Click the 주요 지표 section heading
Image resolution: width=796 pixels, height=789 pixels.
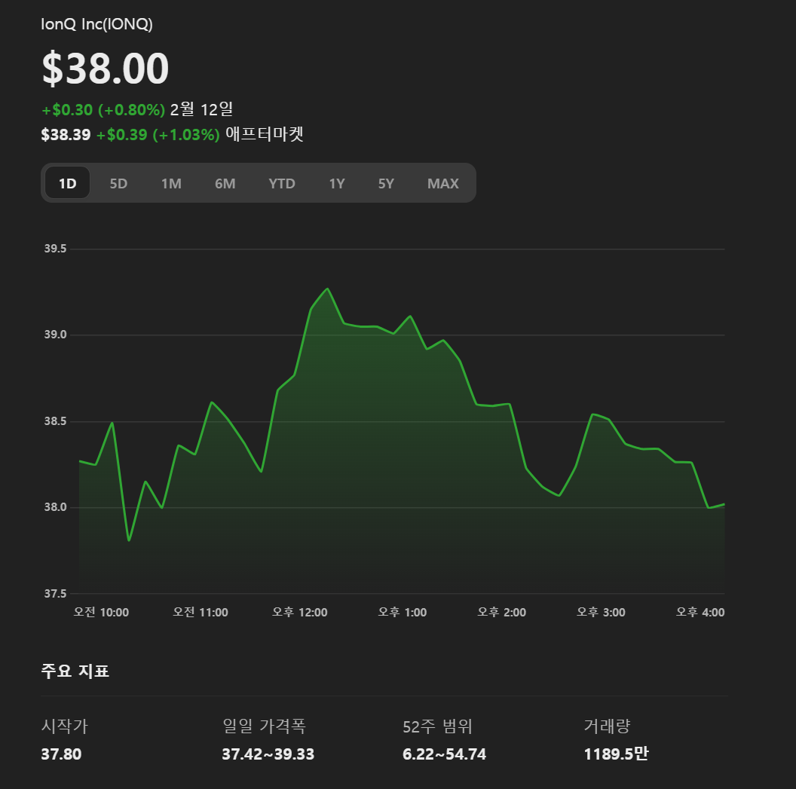coord(75,671)
